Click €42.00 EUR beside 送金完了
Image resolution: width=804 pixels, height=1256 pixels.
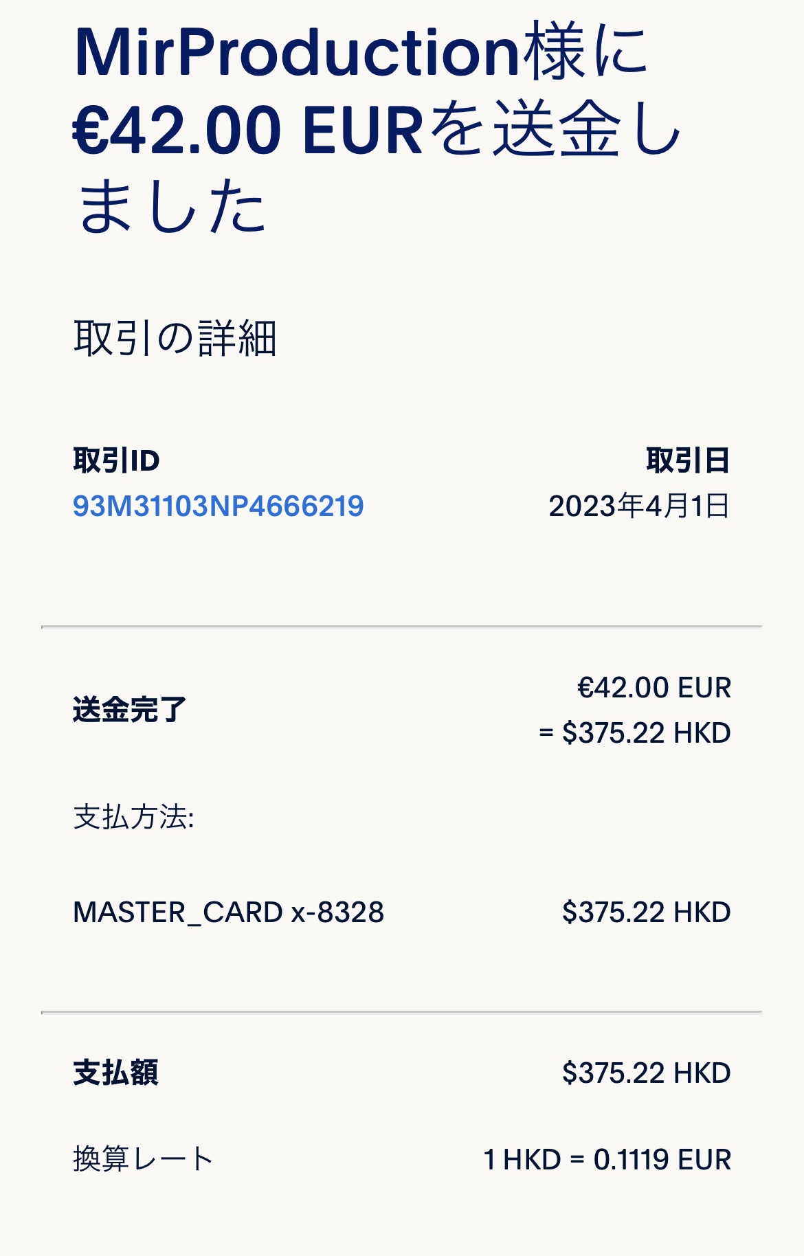click(x=654, y=688)
